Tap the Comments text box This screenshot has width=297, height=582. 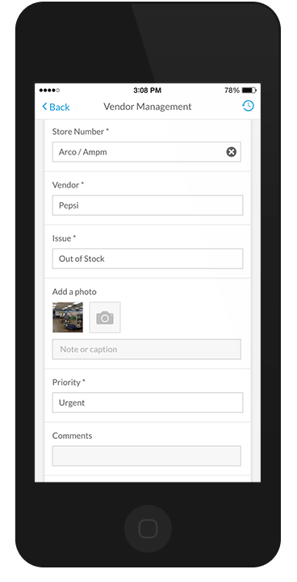coord(146,456)
